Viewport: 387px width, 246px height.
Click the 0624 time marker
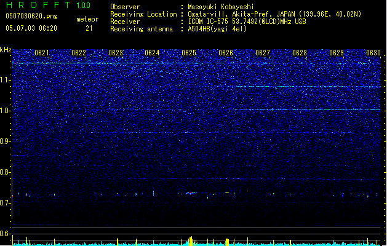point(152,53)
